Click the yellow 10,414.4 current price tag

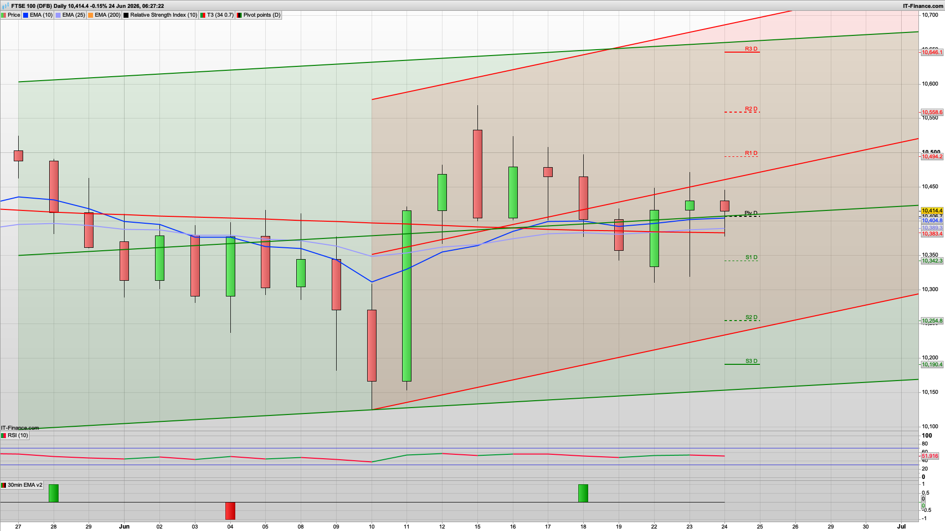932,211
